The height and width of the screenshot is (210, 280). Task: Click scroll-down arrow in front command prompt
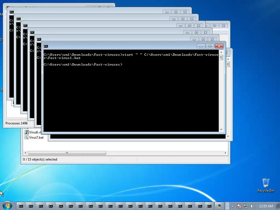coord(221,130)
